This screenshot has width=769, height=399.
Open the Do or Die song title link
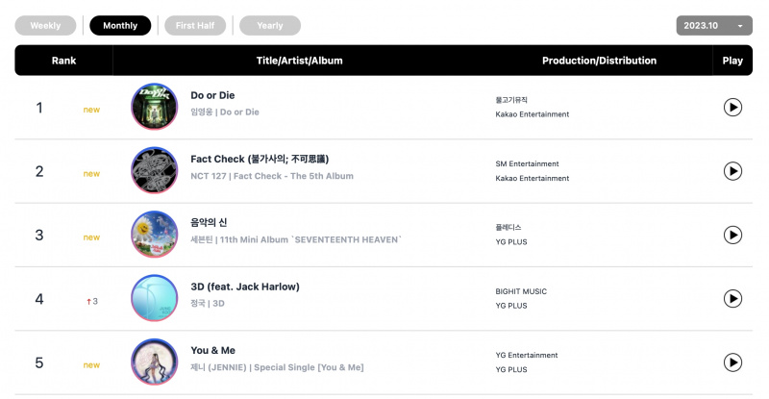coord(212,95)
